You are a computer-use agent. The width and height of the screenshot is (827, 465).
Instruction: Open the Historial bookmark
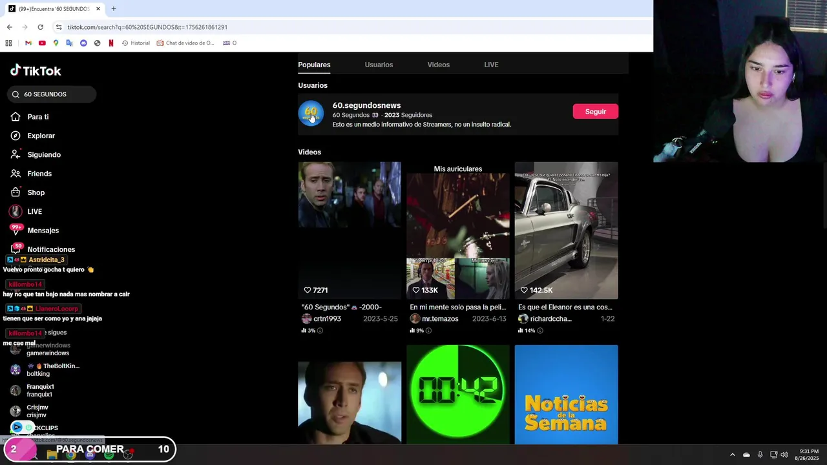point(136,43)
